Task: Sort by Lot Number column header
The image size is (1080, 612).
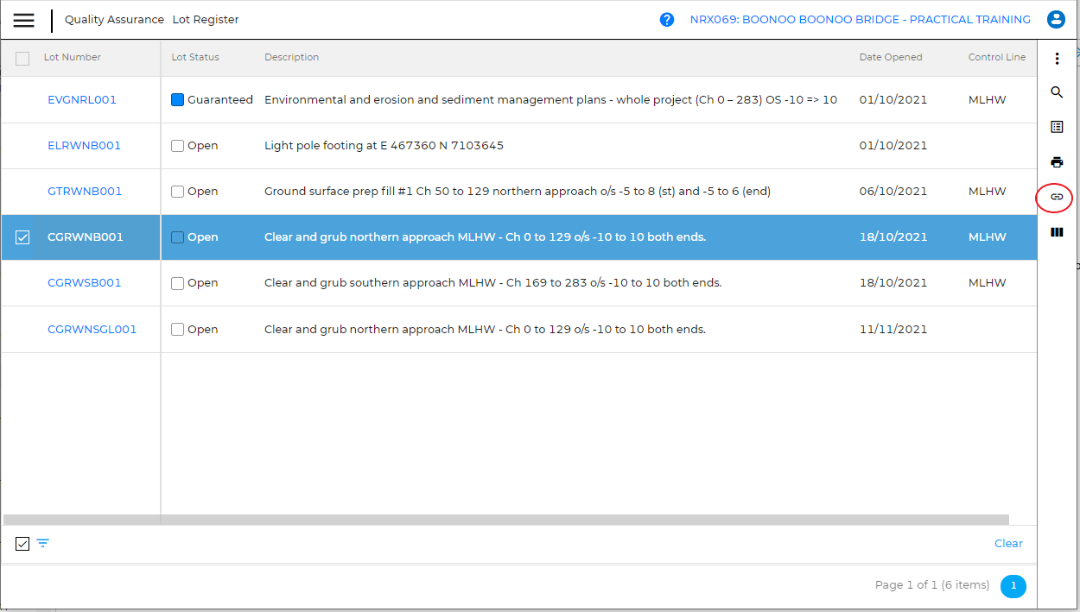Action: point(73,57)
